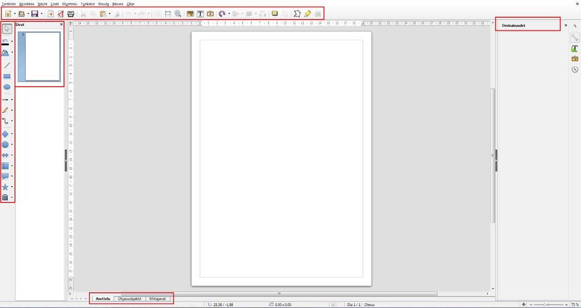Open sidebar Styles T icon
Image resolution: width=581 pixels, height=308 pixels.
pos(575,48)
